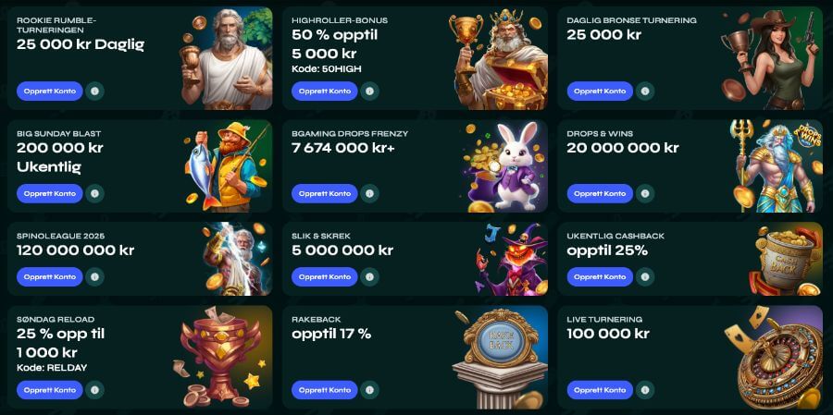Open info icon for BGaming Drops Frenzy
Image resolution: width=833 pixels, height=415 pixels.
(x=369, y=194)
